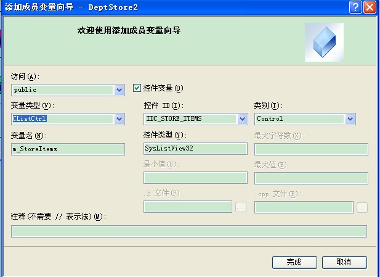The image size is (380, 277).
Task: Click the Control category combo field
Action: point(305,119)
